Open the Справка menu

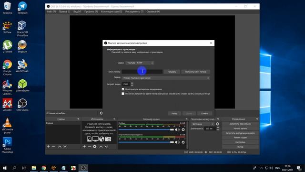pos(153,11)
